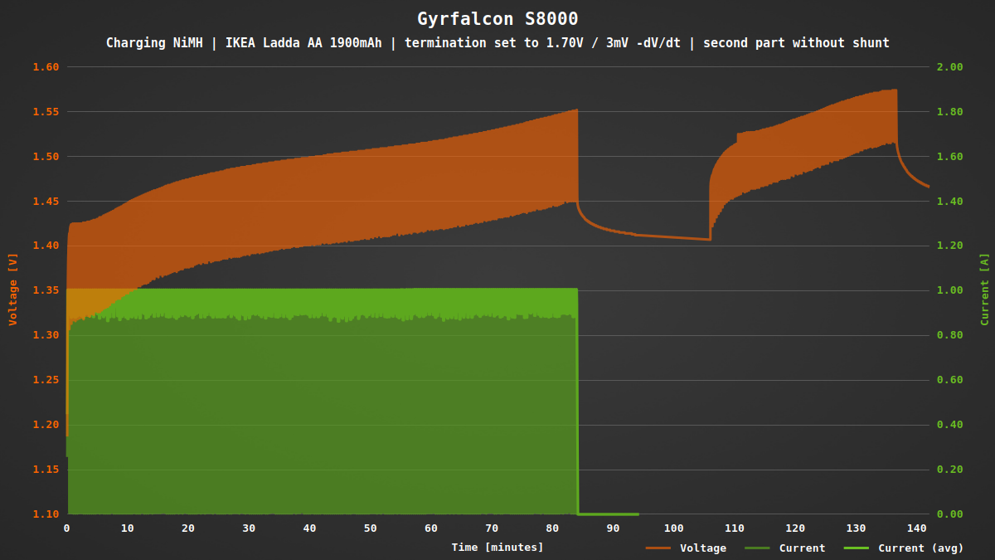Click the 0.20 current axis tick
Viewport: 995px width, 560px height.
click(x=949, y=470)
